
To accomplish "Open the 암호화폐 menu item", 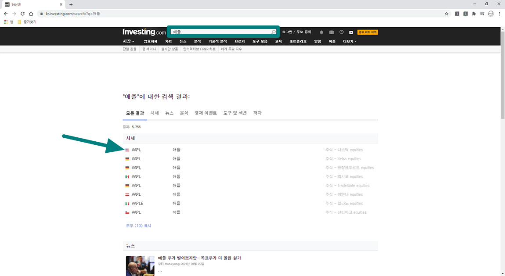I will point(151,42).
